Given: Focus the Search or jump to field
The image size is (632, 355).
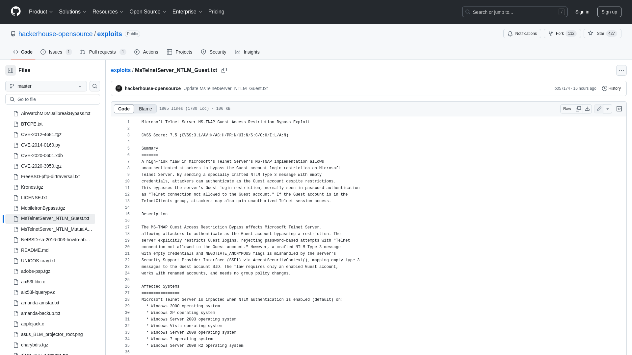Looking at the screenshot, I should (x=515, y=12).
